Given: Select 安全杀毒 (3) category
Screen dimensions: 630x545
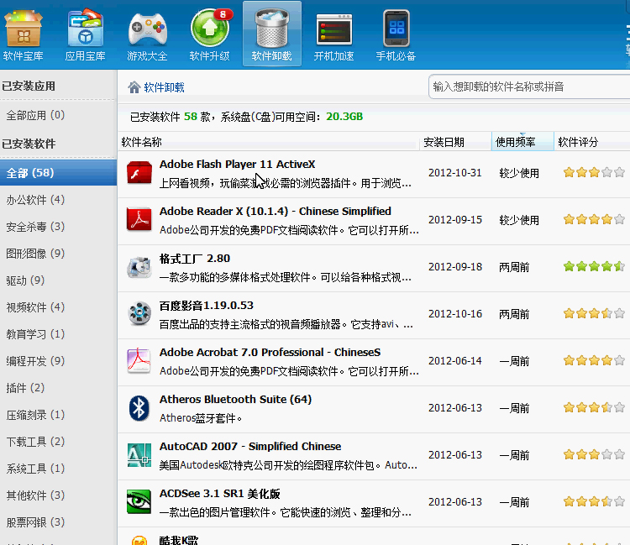Looking at the screenshot, I should click(x=35, y=227).
